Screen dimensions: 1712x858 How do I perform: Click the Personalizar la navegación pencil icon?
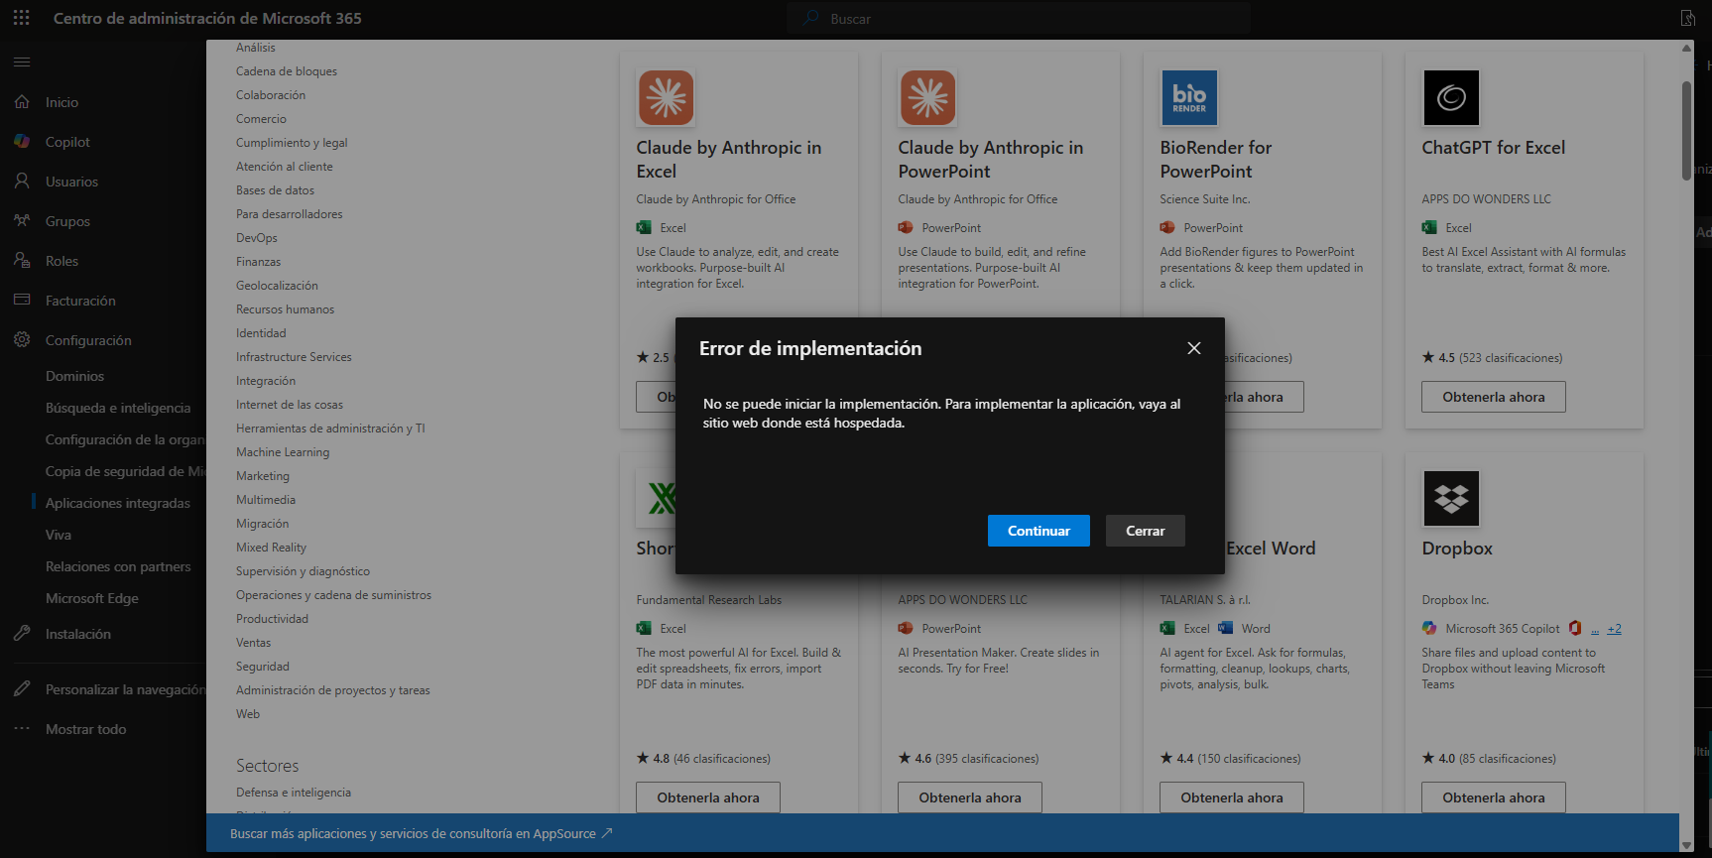pyautogui.click(x=22, y=689)
